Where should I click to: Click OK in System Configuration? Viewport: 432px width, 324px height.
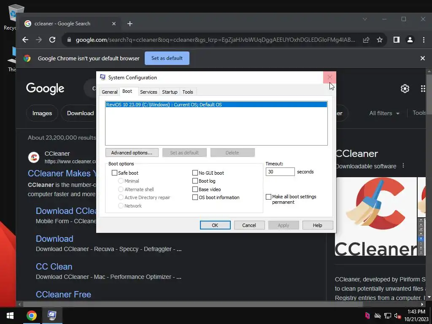pyautogui.click(x=215, y=225)
